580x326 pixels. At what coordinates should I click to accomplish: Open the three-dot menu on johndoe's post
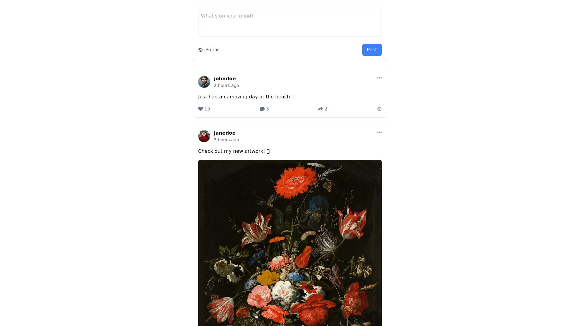pos(379,78)
